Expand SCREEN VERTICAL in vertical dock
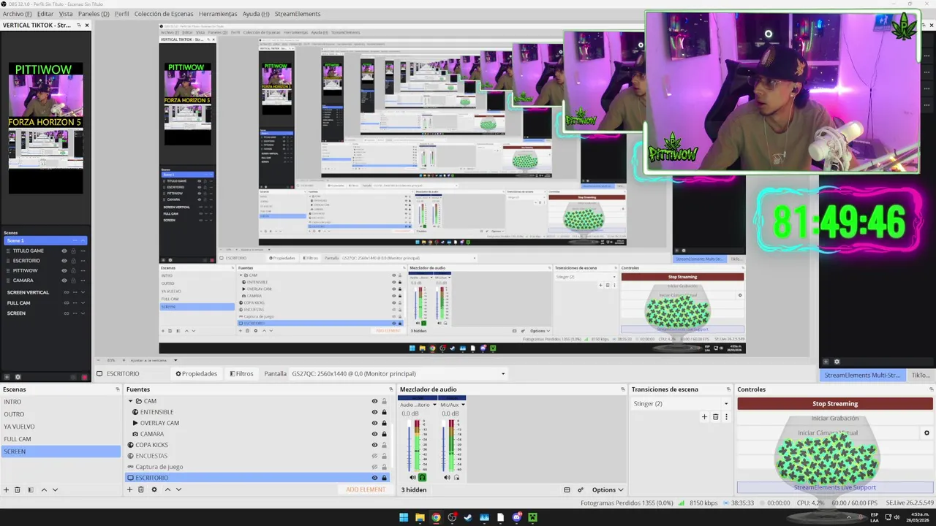Screen dimensions: 936x526 pyautogui.click(x=83, y=292)
